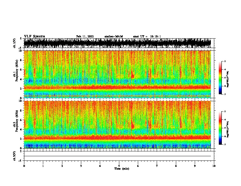Click the "ch.1(V)" waveform axis label
241x186 pixels.
point(15,43)
